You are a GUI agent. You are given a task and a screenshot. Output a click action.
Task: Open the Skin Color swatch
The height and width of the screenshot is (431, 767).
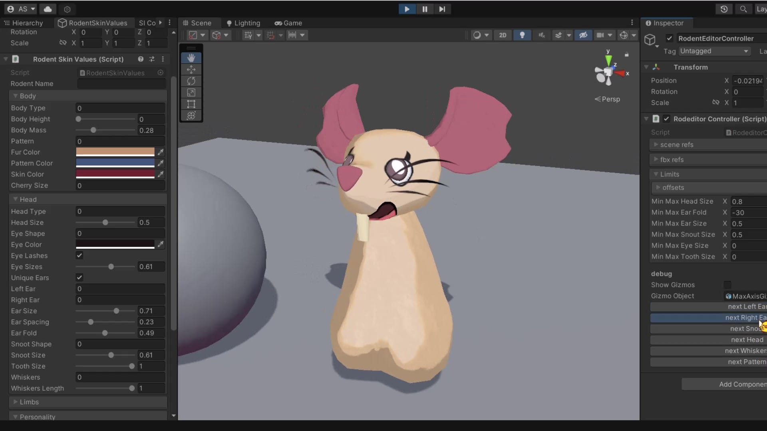115,174
